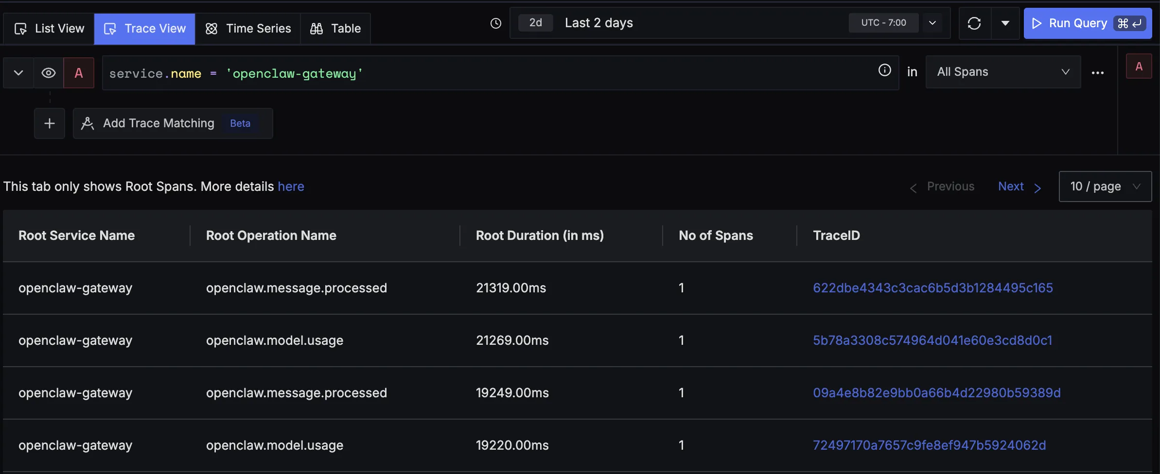Open the UTC - 7:00 timezone selector

(x=883, y=23)
